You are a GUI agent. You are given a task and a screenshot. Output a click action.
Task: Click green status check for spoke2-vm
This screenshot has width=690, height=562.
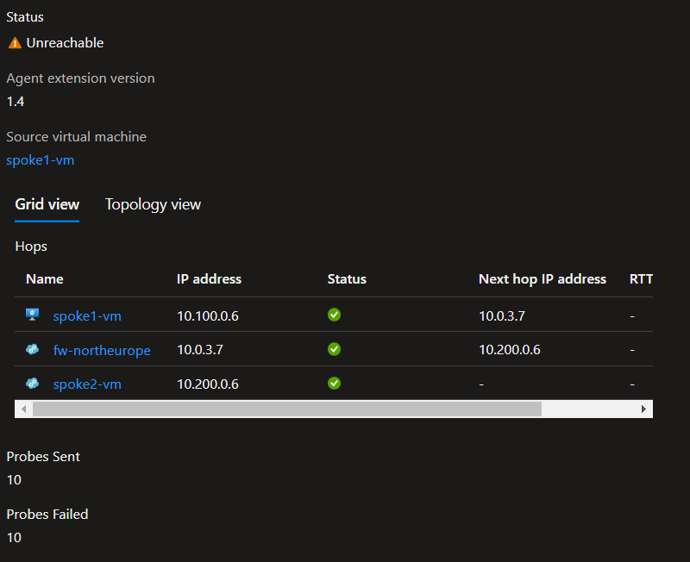(334, 384)
